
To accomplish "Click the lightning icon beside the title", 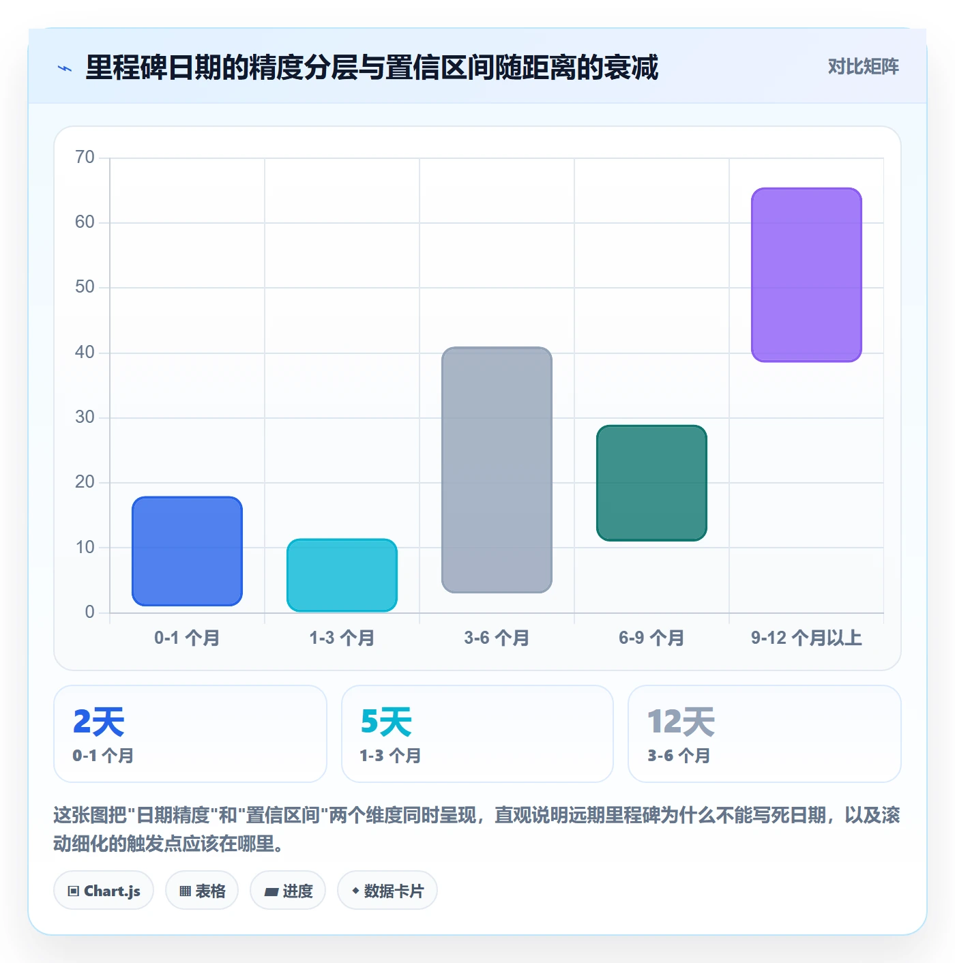I will click(65, 68).
